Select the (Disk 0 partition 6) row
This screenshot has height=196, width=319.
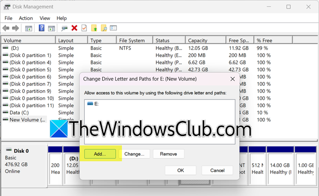41,77
